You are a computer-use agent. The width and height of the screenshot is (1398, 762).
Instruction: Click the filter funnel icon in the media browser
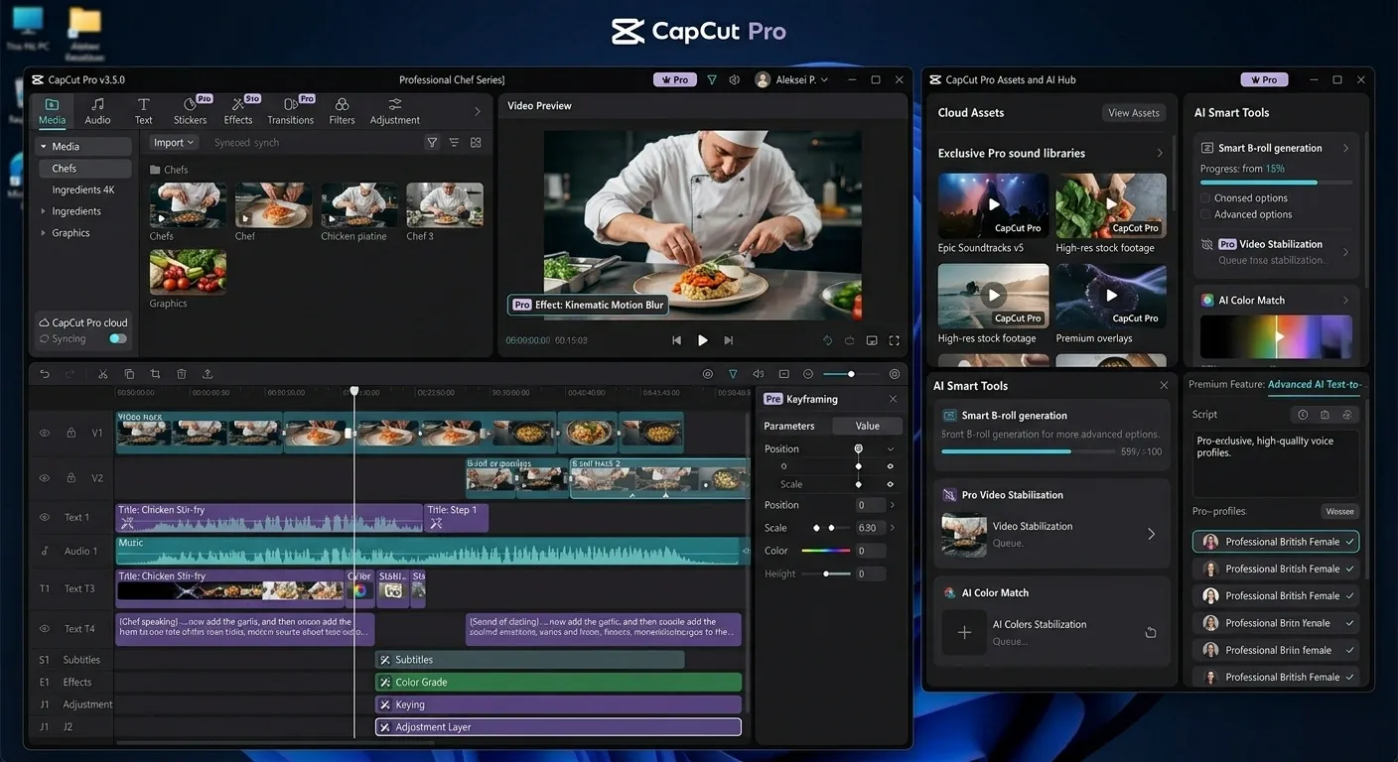[432, 143]
